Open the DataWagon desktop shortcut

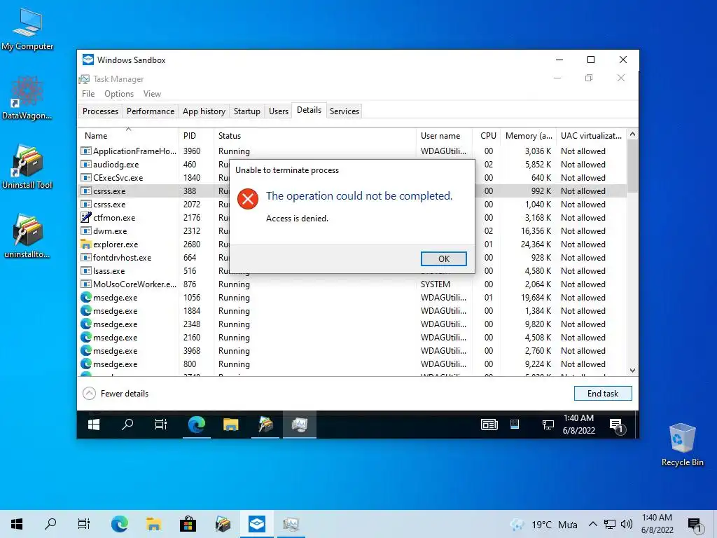point(27,98)
